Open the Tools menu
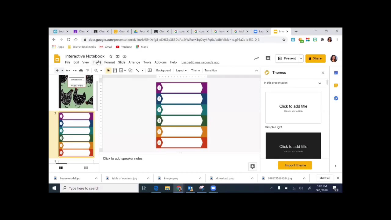Screen dimensions: 391x220 pyautogui.click(x=147, y=62)
